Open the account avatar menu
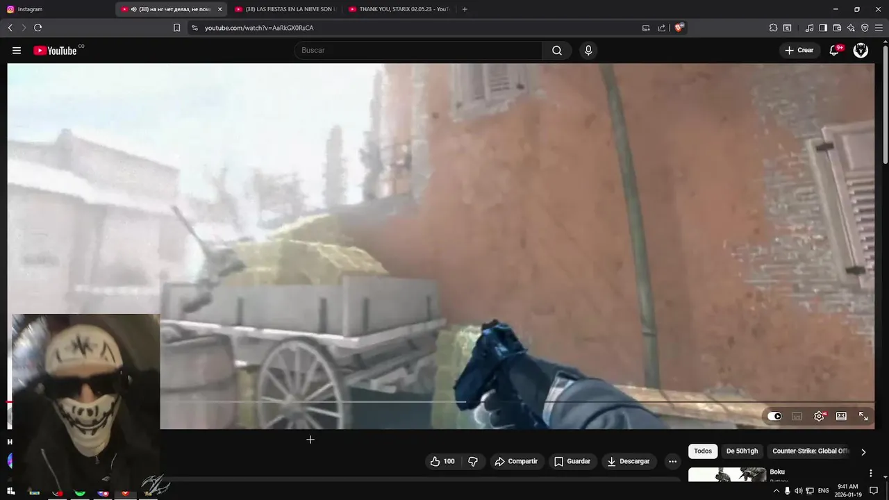This screenshot has height=500, width=889. (x=861, y=50)
